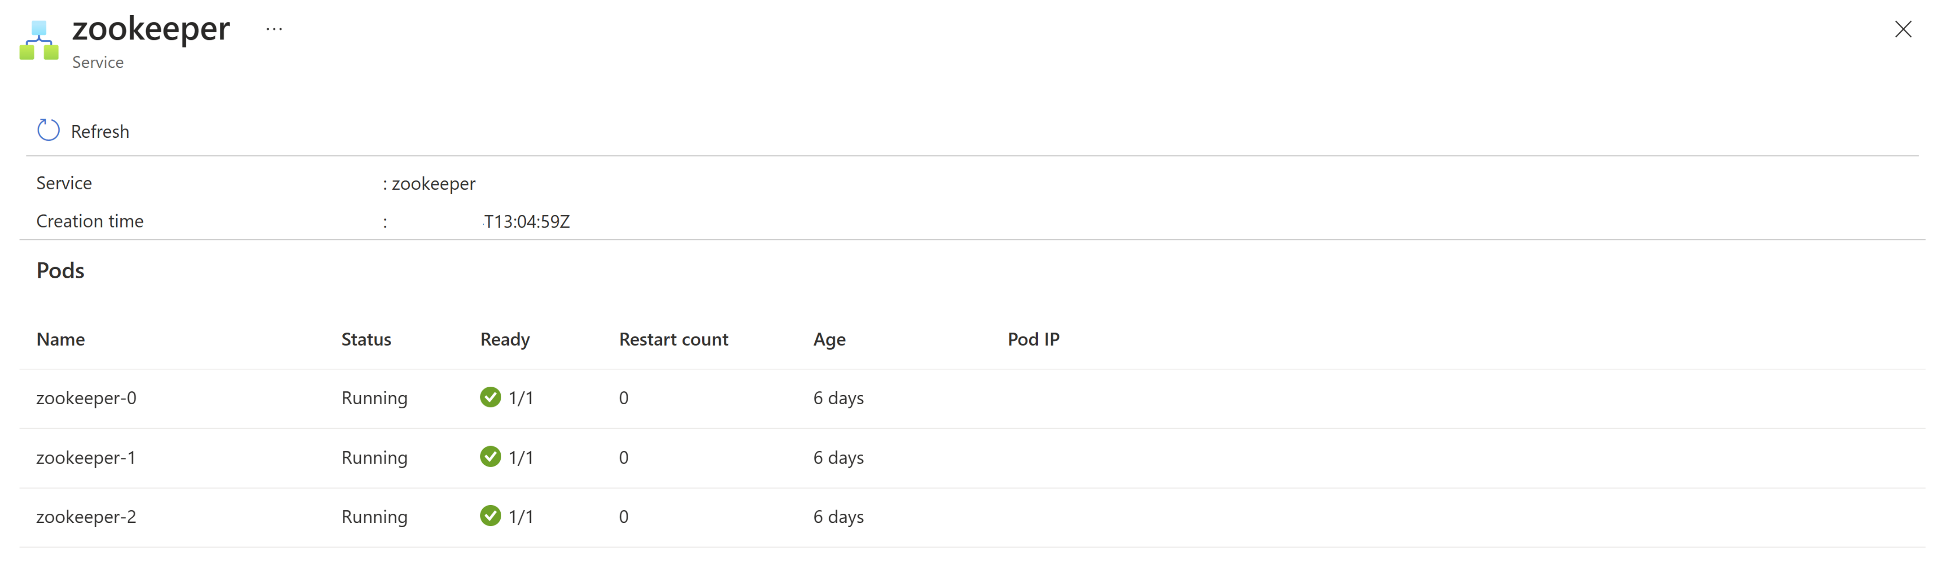Click the Running status of zookeeper-2
Image resolution: width=1941 pixels, height=577 pixels.
[375, 517]
